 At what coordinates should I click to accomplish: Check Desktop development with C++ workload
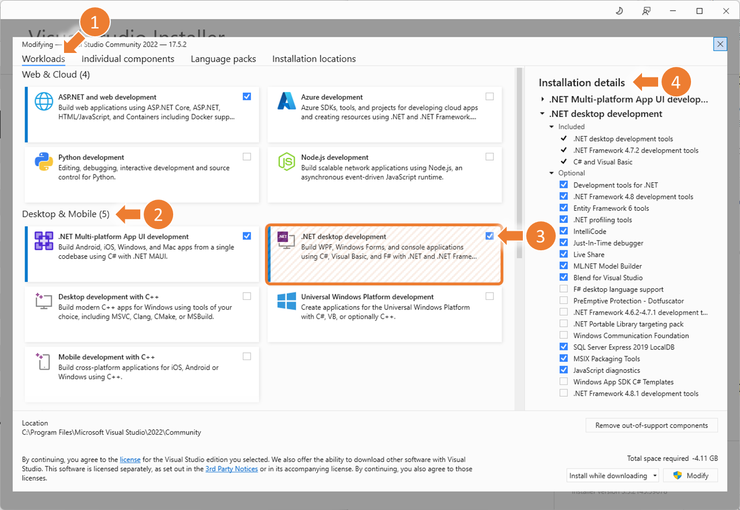pyautogui.click(x=247, y=296)
